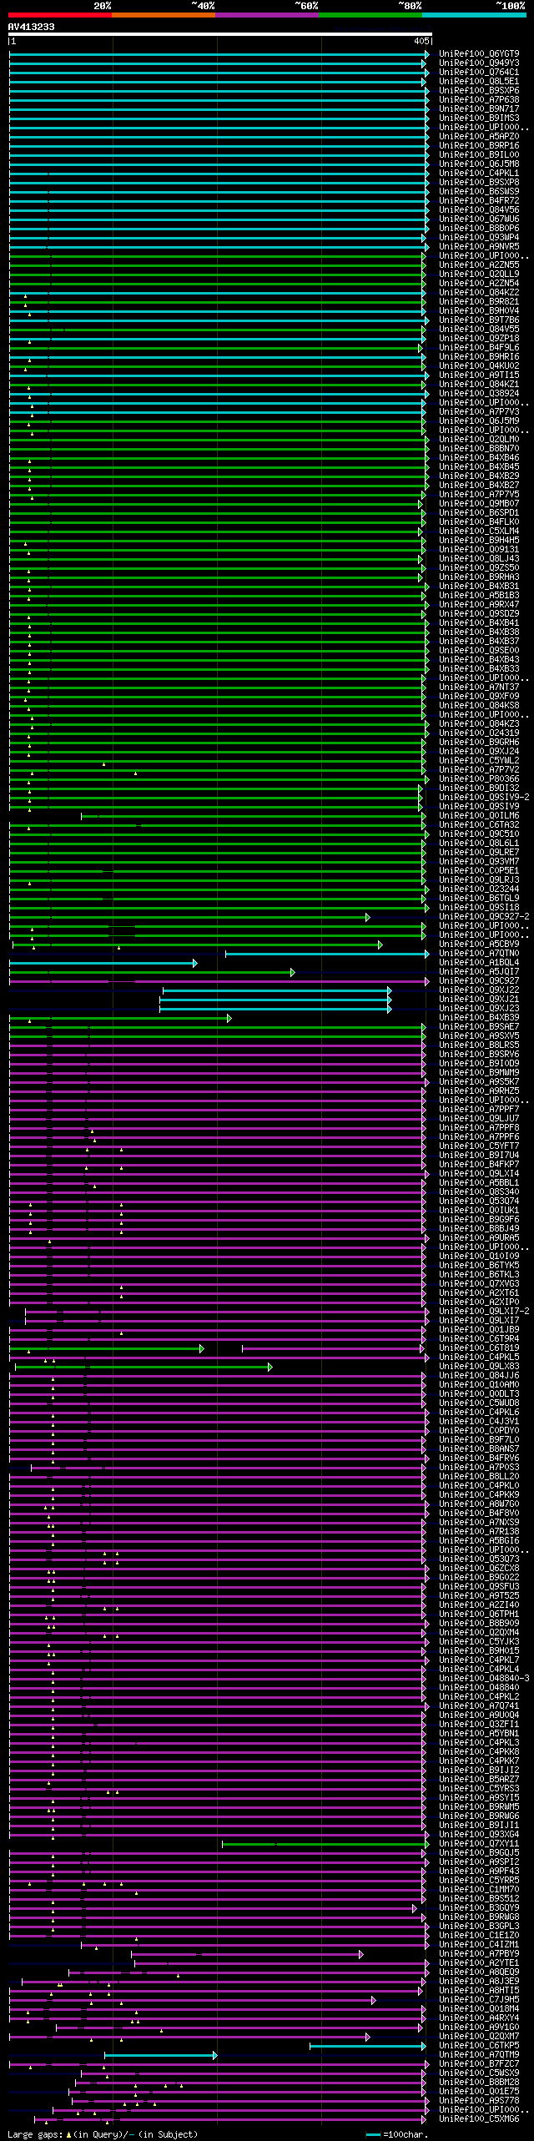
Task: Select label UniRef100_A9NVR5
Action: tap(479, 247)
